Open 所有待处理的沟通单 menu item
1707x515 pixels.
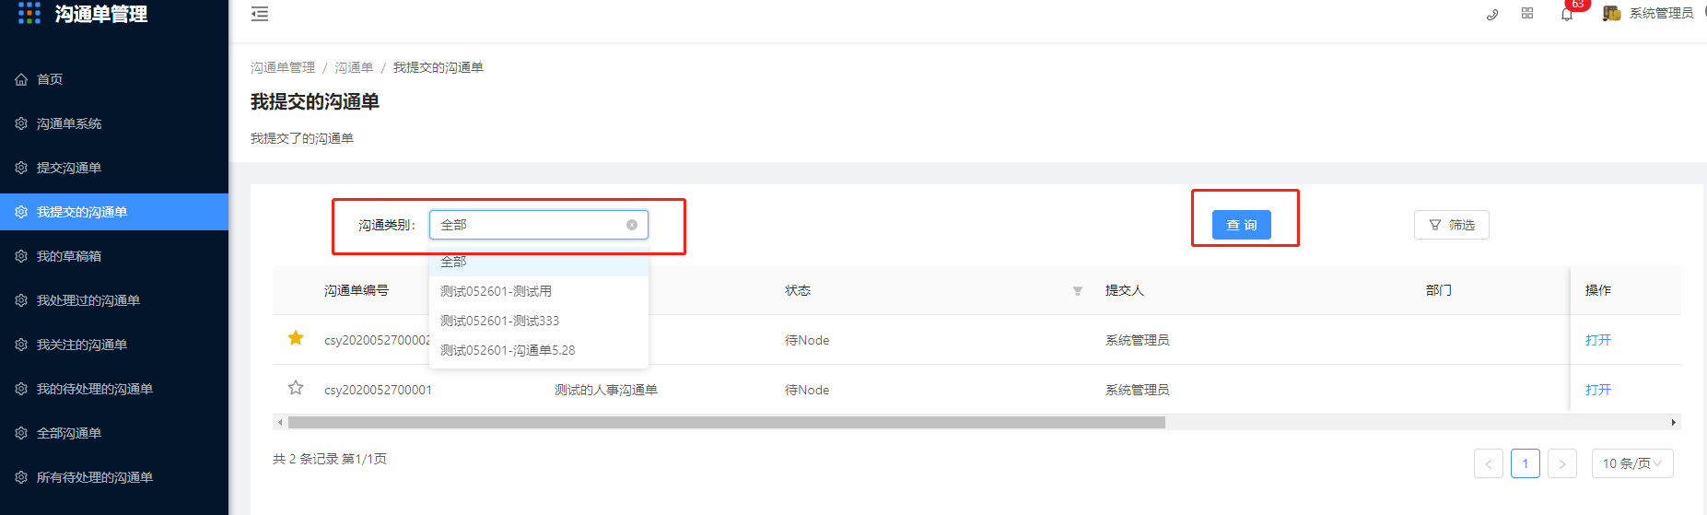pos(114,477)
